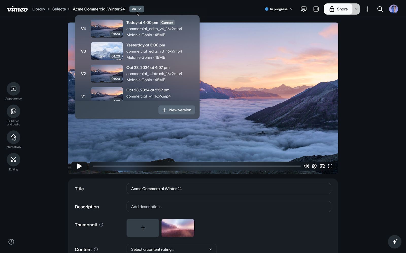Open the In progress status dropdown
This screenshot has width=406, height=253.
278,9
